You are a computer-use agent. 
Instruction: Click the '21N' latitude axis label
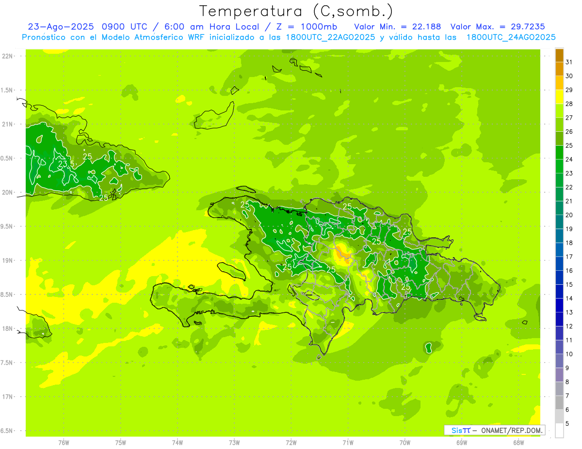pyautogui.click(x=8, y=124)
